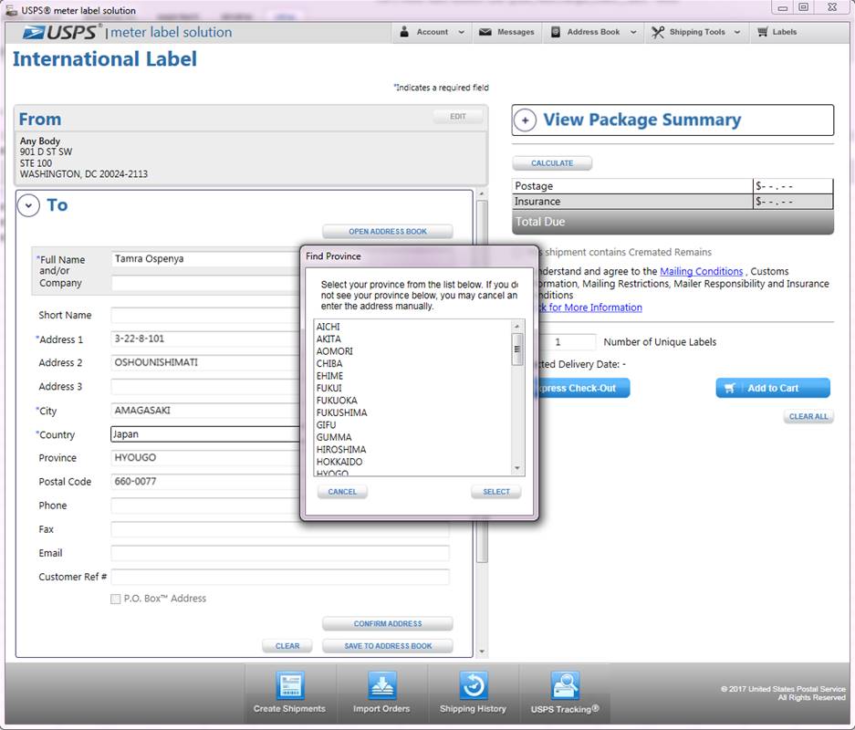Screen dimensions: 855x730
Task: Select AICHI in province list
Action: pyautogui.click(x=328, y=327)
